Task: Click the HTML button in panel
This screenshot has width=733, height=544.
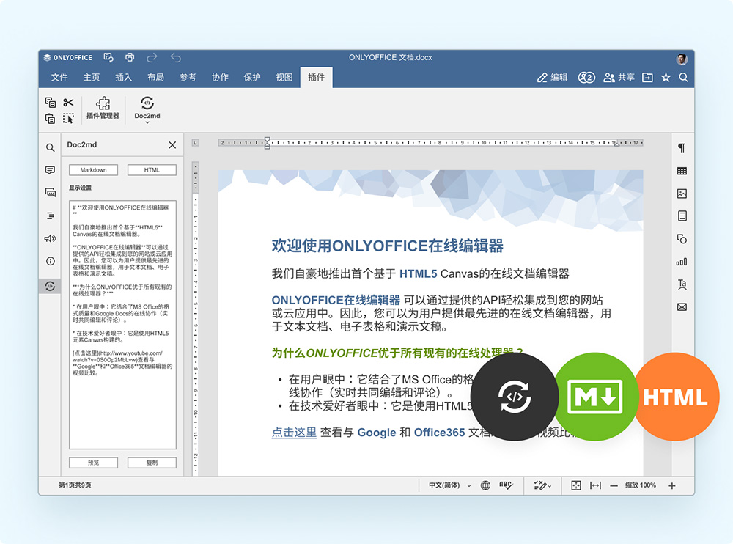Action: (x=152, y=170)
